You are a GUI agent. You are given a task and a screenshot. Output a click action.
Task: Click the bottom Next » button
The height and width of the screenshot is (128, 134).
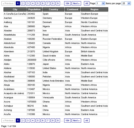pos(76,120)
